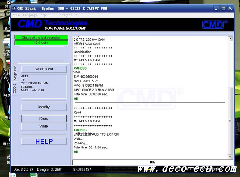The image size is (240, 177).
Task: Click the Status of the last operation indicator
Action: click(x=41, y=38)
